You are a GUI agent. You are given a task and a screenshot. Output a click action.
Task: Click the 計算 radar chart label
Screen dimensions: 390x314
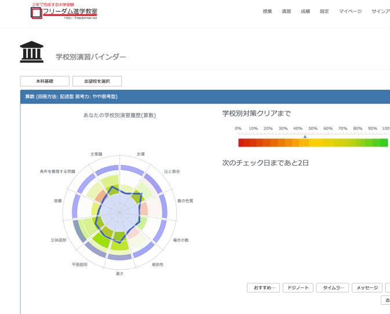coord(141,154)
